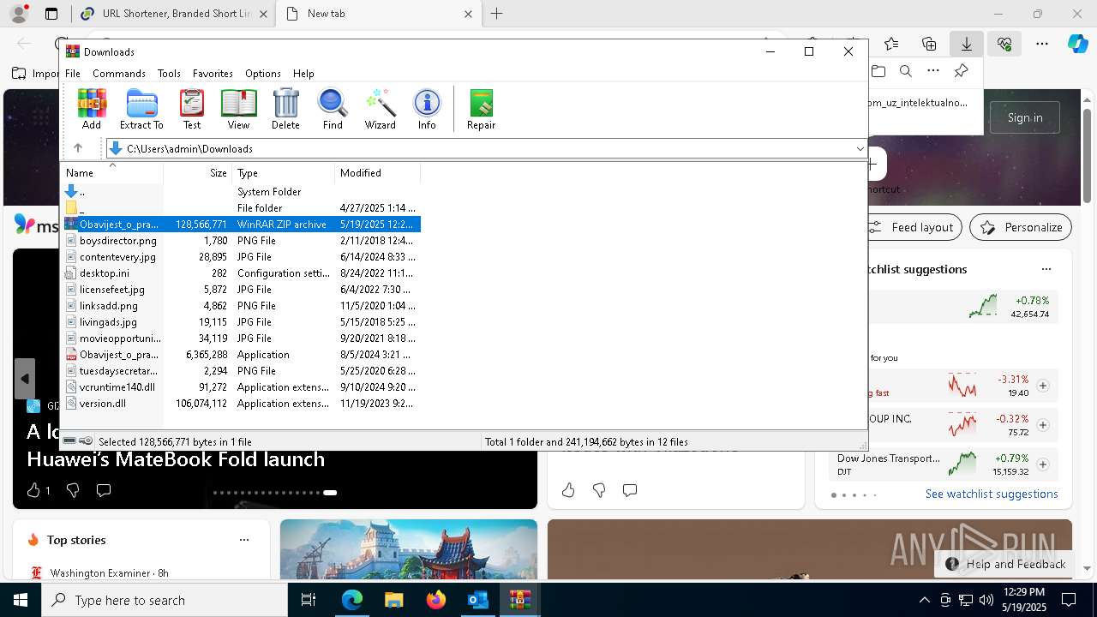Select contentevery.jpg file
The height and width of the screenshot is (617, 1097).
coord(242,257)
